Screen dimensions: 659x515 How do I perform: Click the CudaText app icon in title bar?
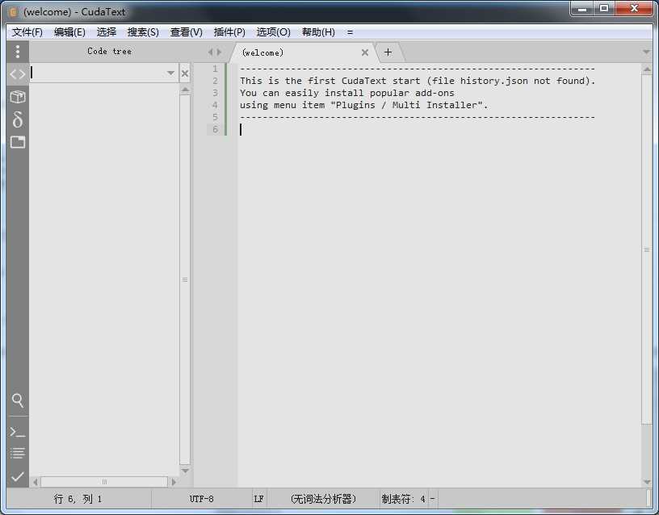14,12
